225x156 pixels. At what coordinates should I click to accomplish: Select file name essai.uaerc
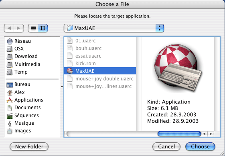(x=88, y=56)
